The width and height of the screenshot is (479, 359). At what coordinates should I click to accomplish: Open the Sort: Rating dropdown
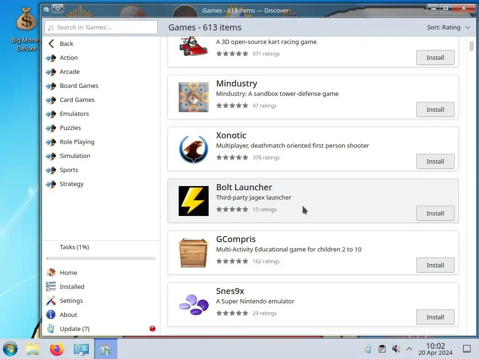point(449,28)
